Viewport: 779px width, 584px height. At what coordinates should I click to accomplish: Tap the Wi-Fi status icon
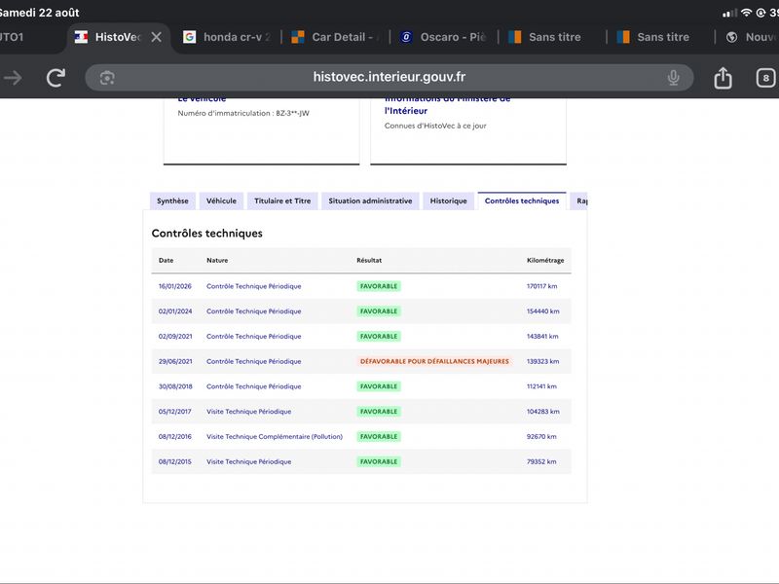(x=746, y=13)
